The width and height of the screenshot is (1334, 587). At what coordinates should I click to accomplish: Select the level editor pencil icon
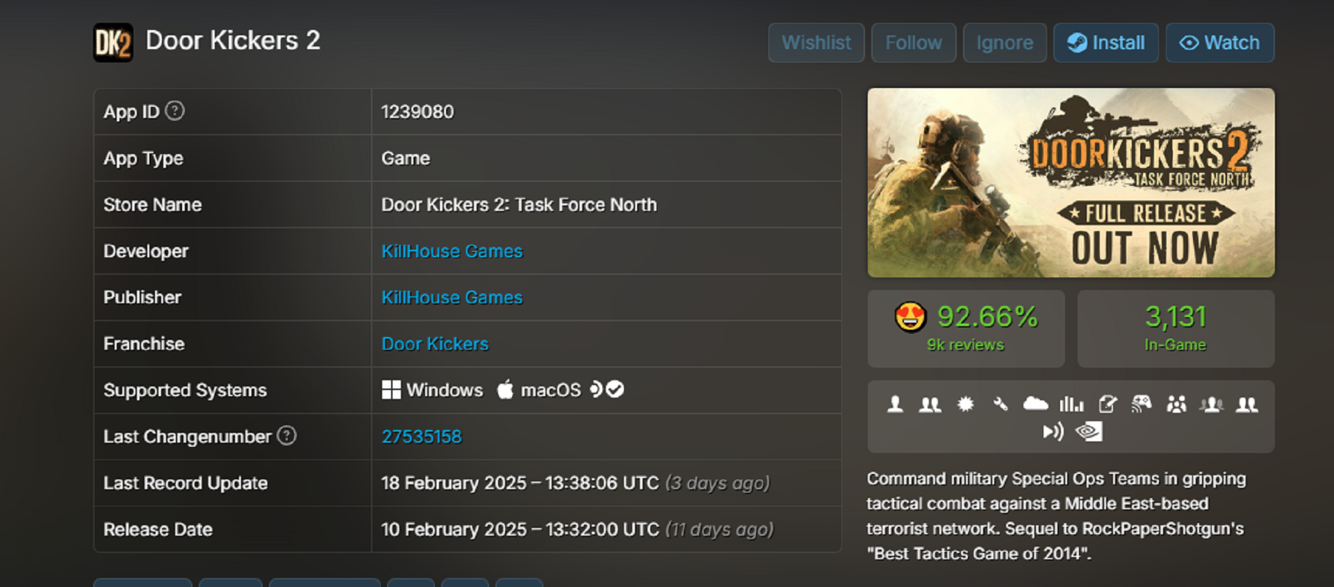[1107, 405]
